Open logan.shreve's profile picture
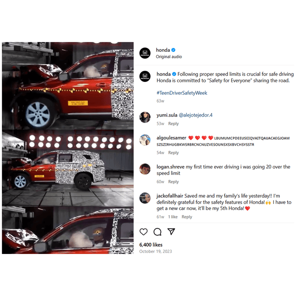The width and height of the screenshot is (296, 296). (x=145, y=169)
